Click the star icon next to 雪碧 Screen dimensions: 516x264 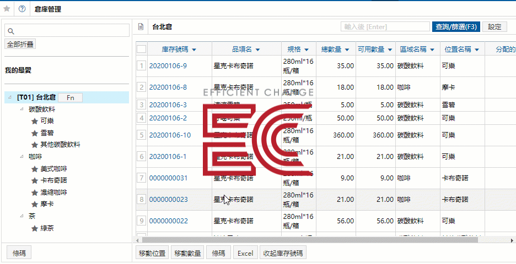pos(34,133)
